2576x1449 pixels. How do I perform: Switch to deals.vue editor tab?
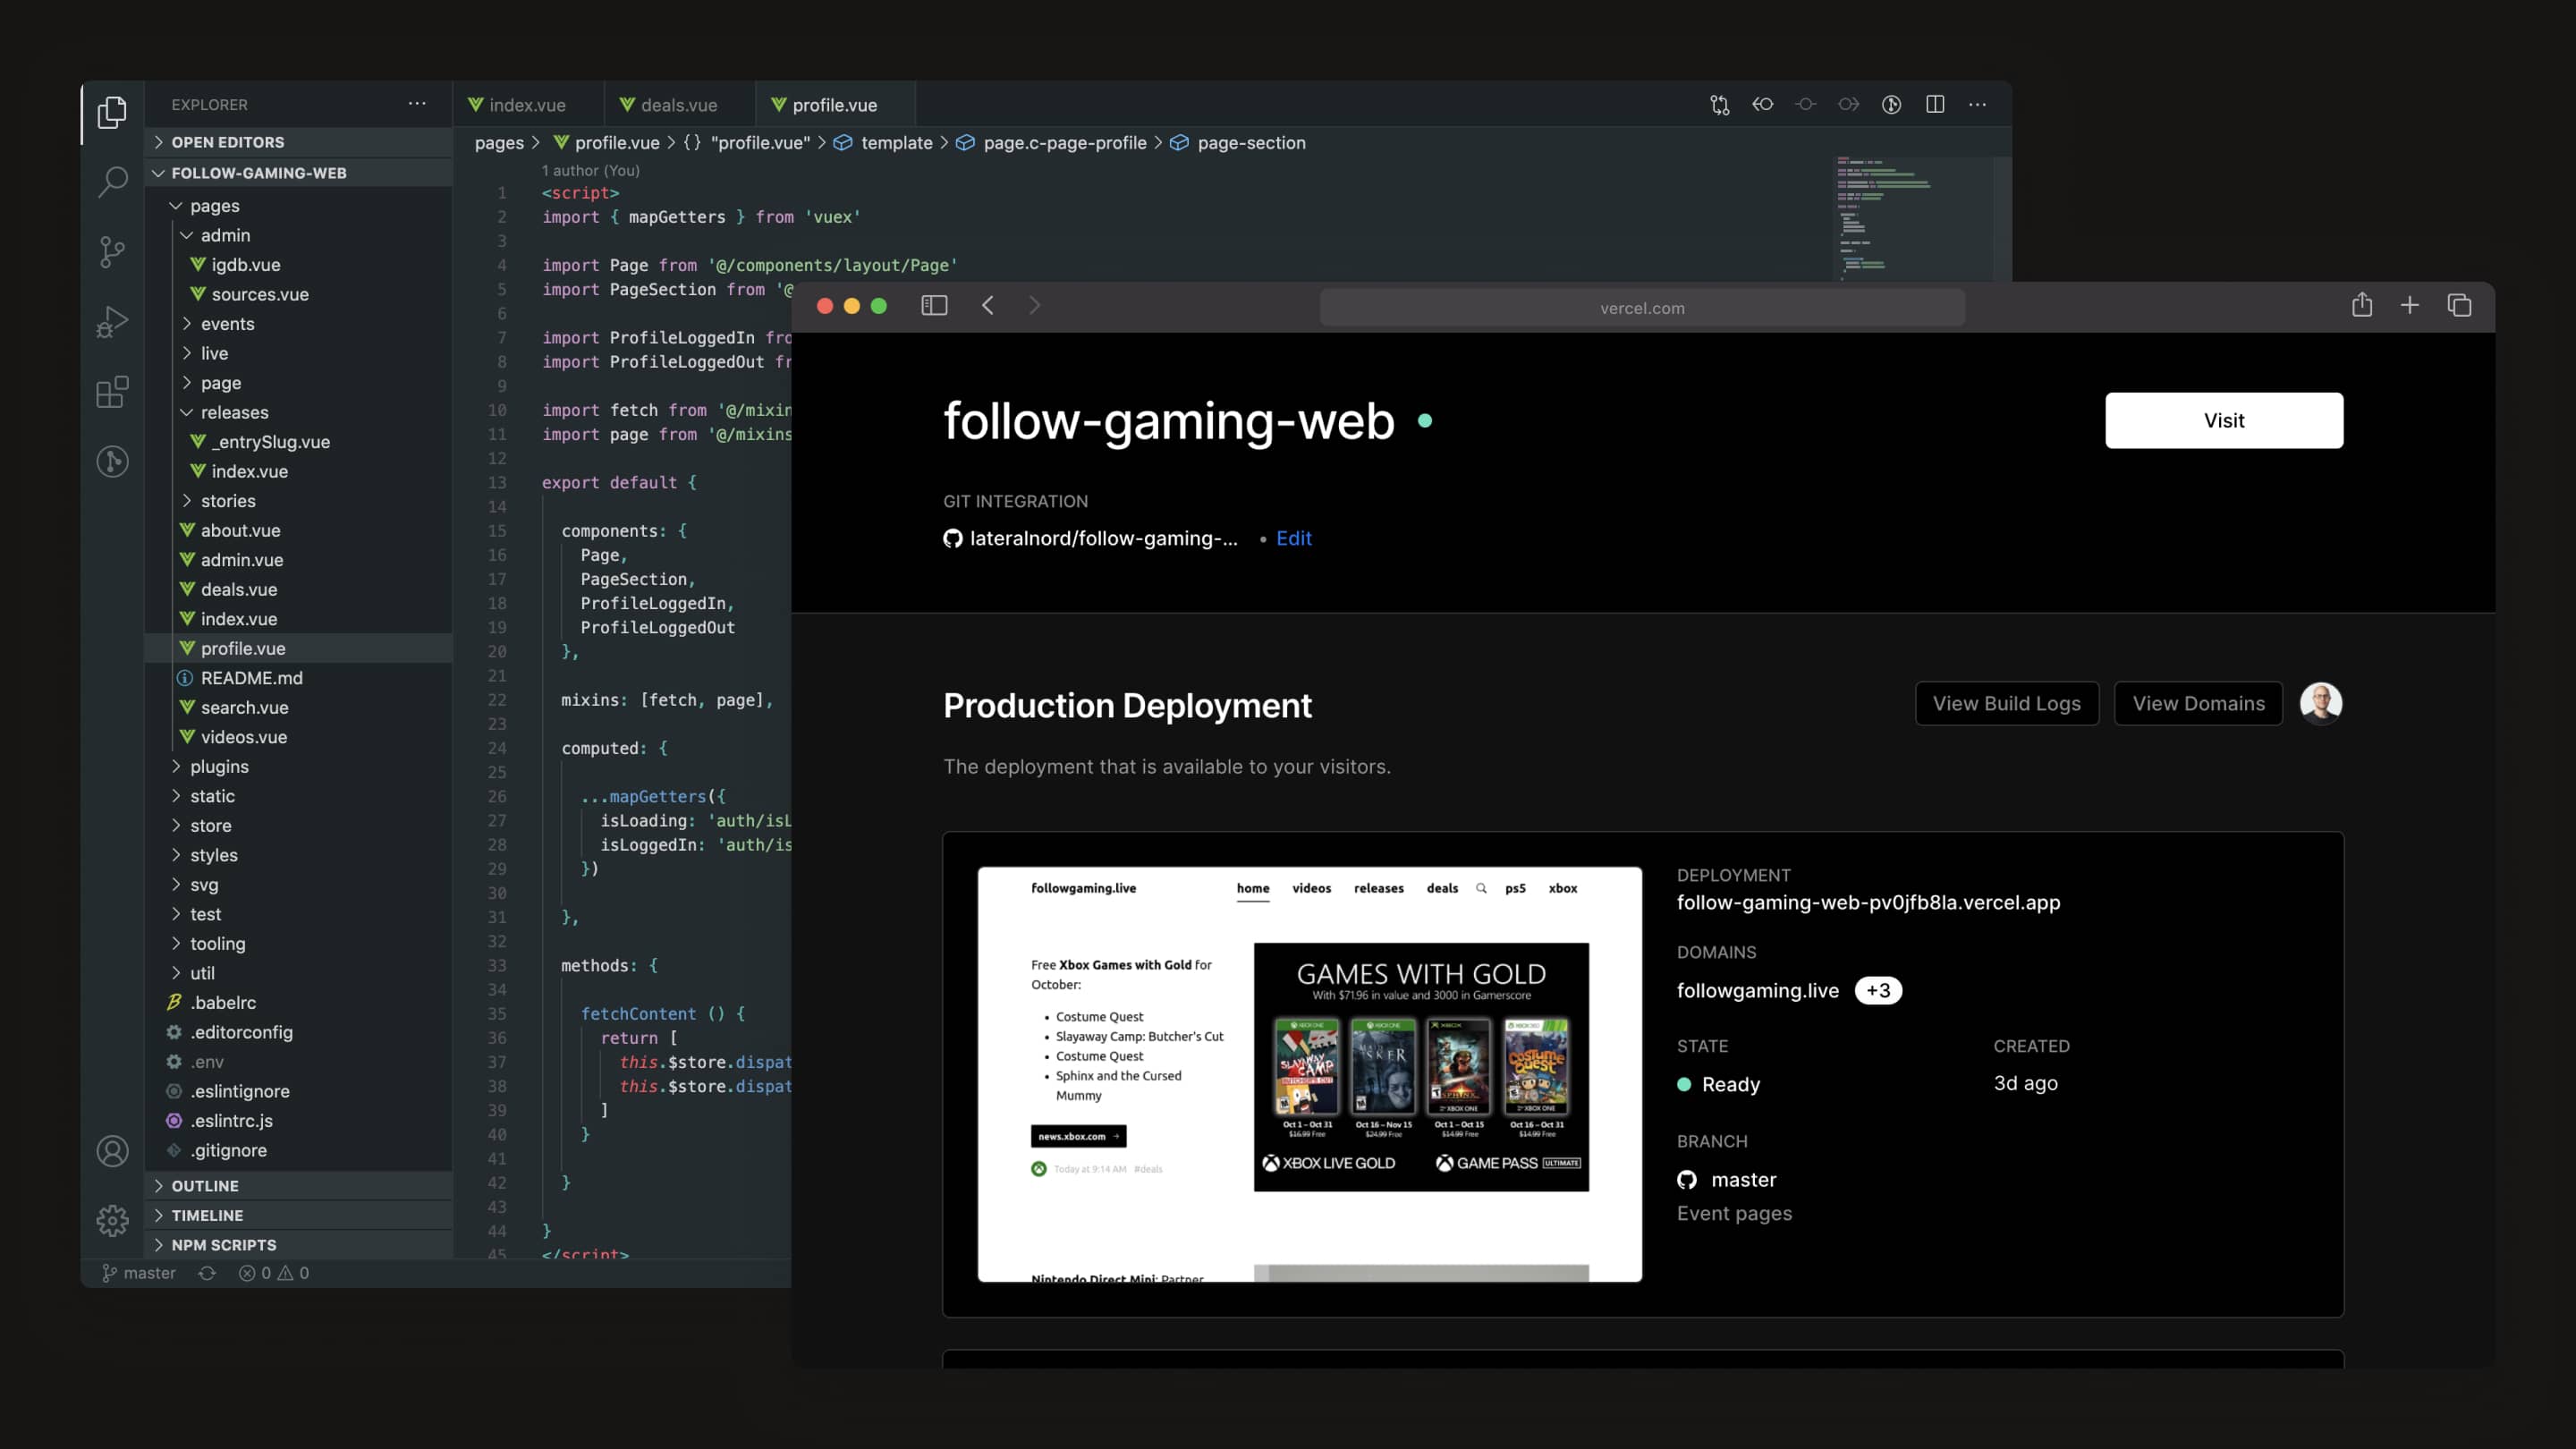point(679,104)
